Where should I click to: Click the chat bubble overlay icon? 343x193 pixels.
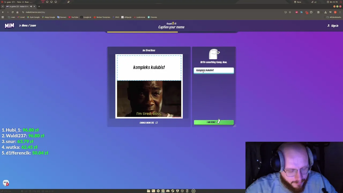pyautogui.click(x=6, y=183)
